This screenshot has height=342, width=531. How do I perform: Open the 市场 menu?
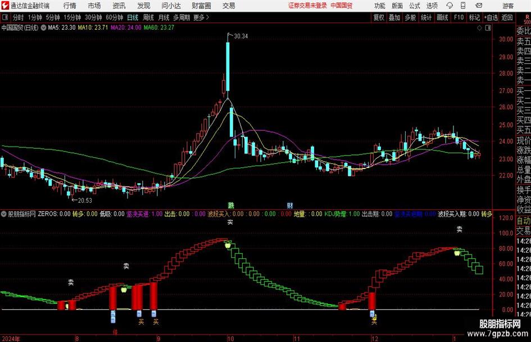[94, 6]
